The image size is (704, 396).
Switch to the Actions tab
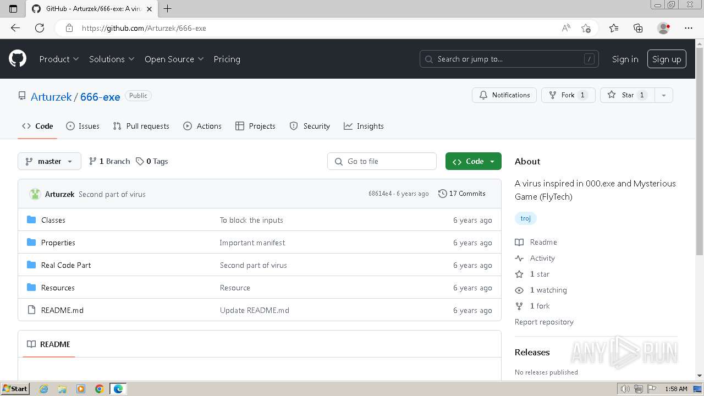(202, 126)
